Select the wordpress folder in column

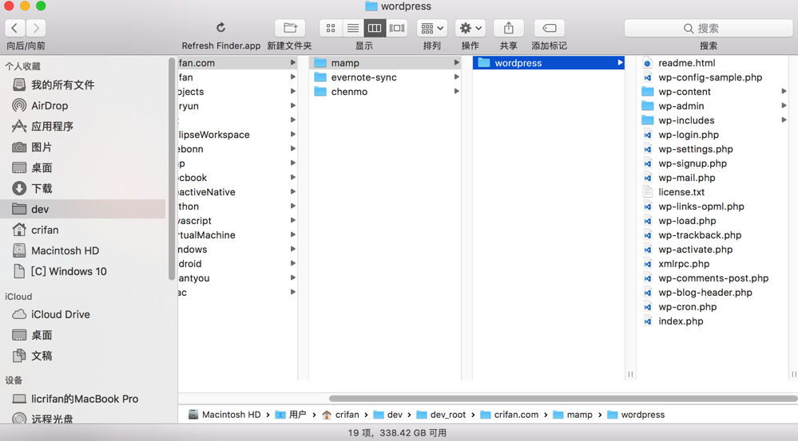549,63
